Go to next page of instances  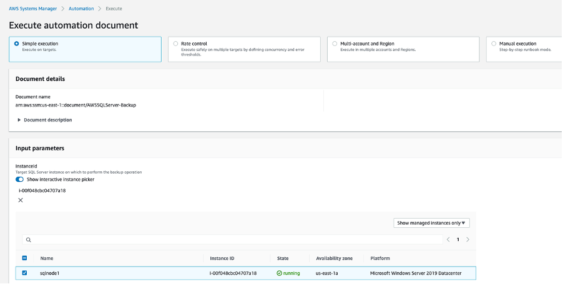(x=468, y=240)
